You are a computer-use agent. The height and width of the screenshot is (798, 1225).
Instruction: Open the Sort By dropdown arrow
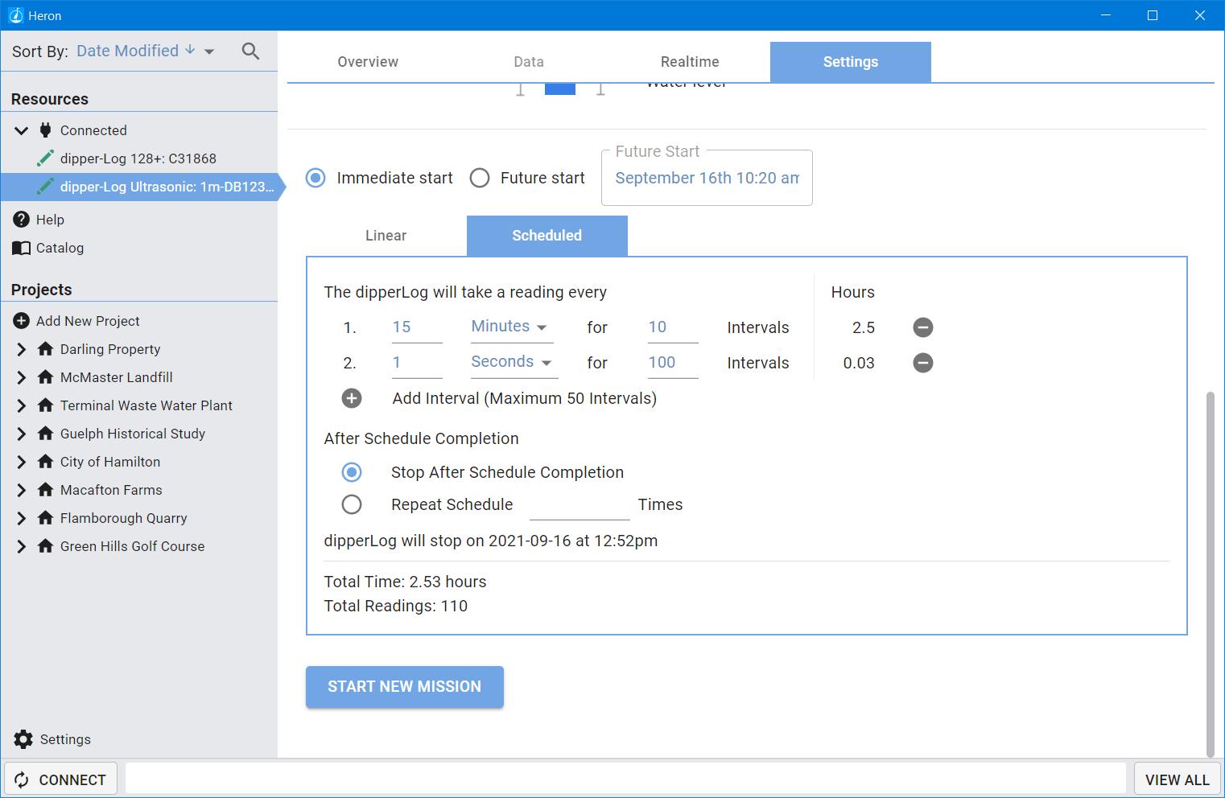click(209, 51)
